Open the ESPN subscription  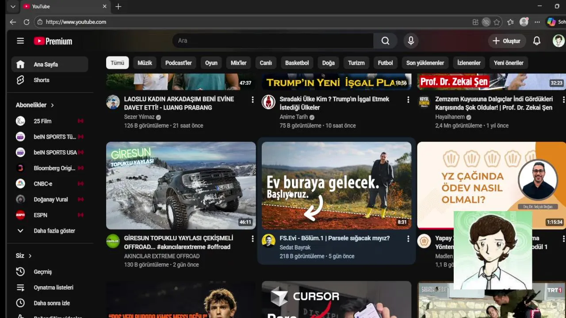pyautogui.click(x=50, y=215)
